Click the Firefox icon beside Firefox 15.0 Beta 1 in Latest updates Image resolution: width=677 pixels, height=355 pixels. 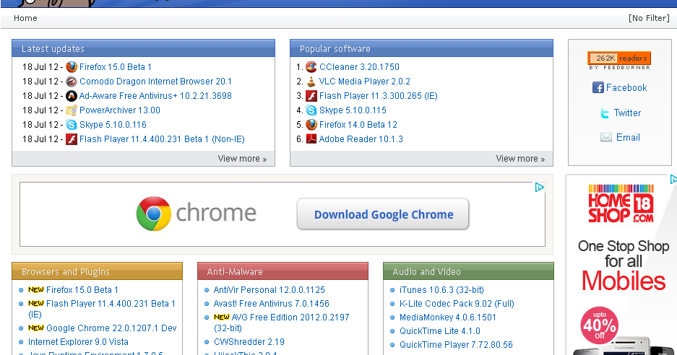point(72,67)
